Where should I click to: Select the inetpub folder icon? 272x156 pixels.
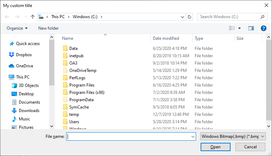pyautogui.click(x=65, y=55)
